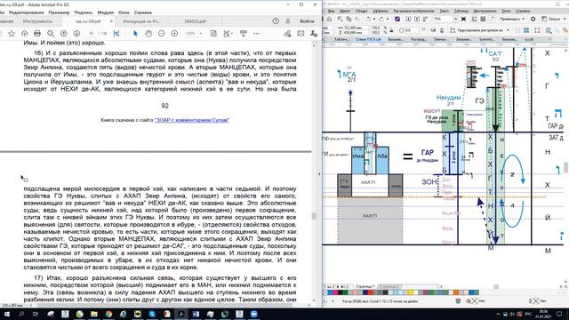This screenshot has width=569, height=320.
Task: Open the ЗОАР с комментарием Сулам link
Action: [192, 120]
